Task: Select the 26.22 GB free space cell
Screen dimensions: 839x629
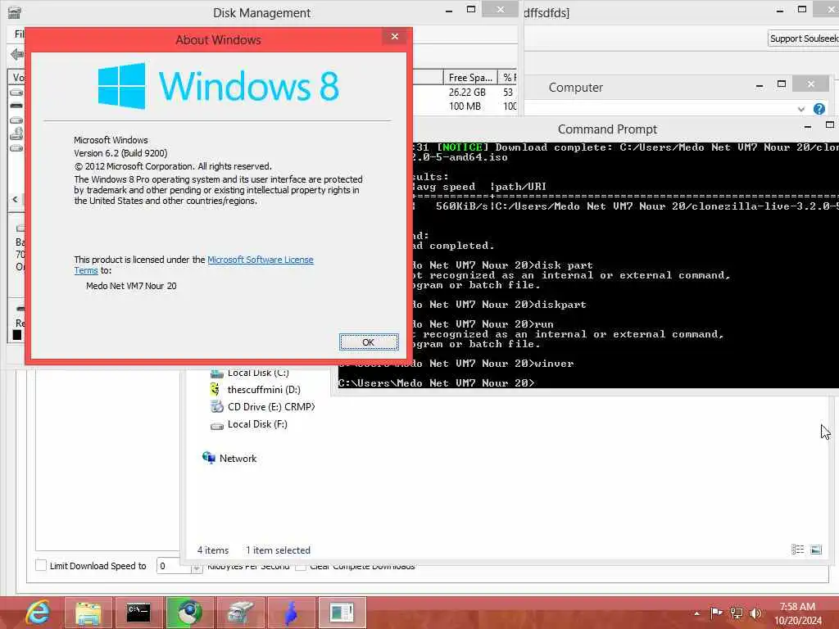Action: pyautogui.click(x=467, y=92)
